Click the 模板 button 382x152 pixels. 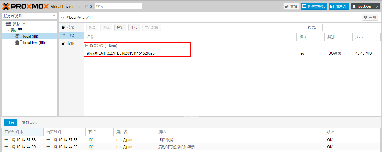point(120,28)
